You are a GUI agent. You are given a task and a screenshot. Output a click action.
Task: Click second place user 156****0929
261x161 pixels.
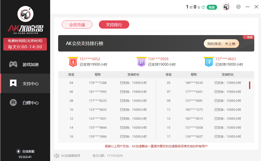[x=158, y=59]
